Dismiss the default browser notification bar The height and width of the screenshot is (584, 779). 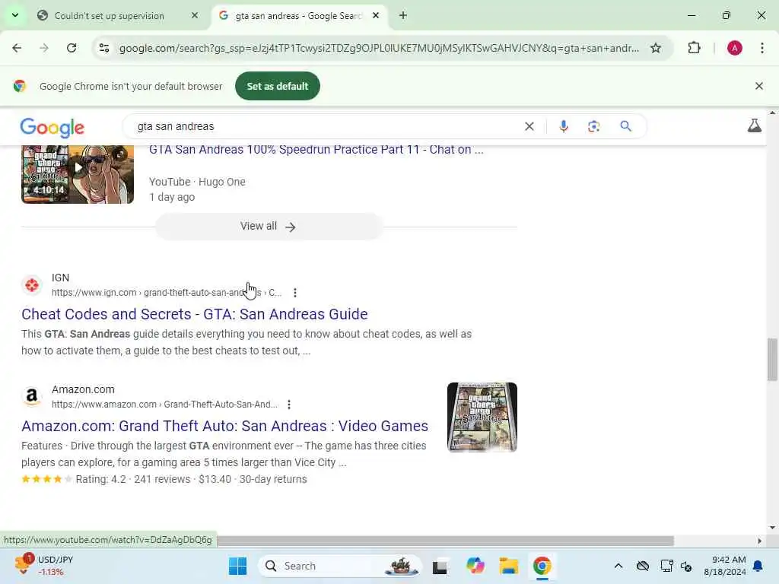pyautogui.click(x=758, y=86)
